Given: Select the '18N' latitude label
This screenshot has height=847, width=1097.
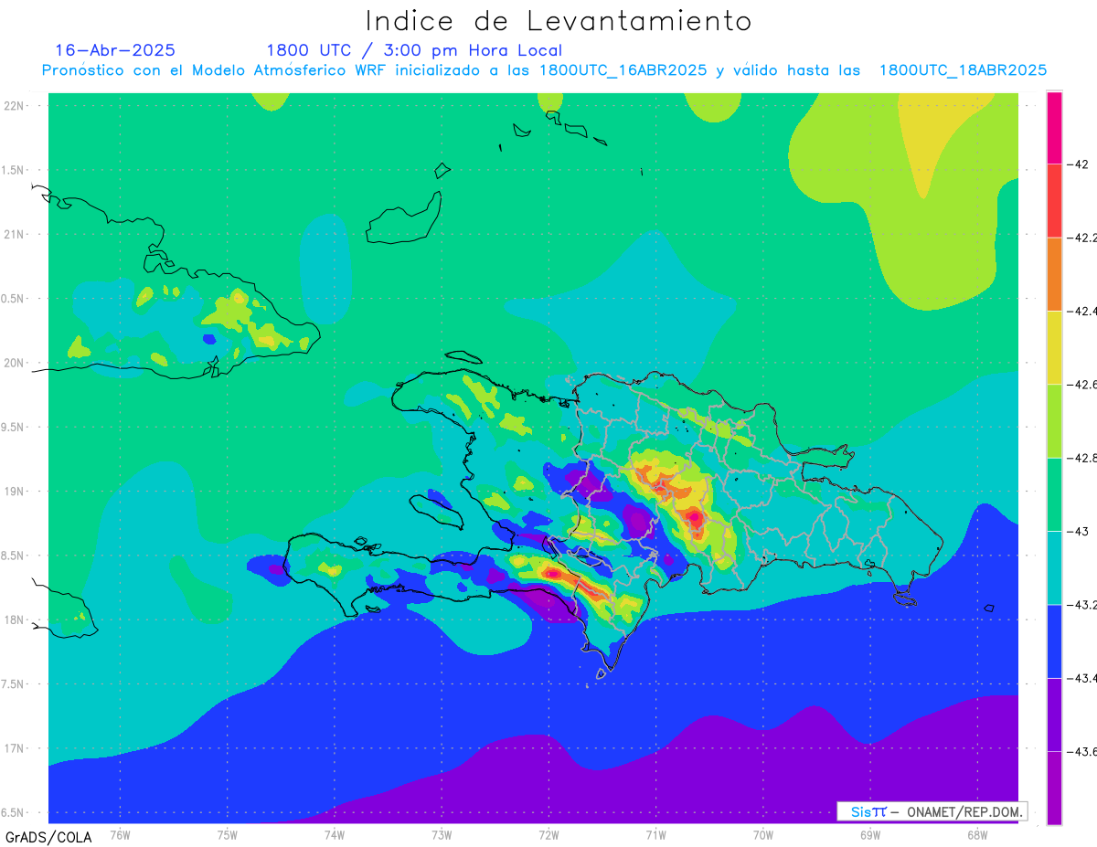Looking at the screenshot, I should pyautogui.click(x=16, y=619).
